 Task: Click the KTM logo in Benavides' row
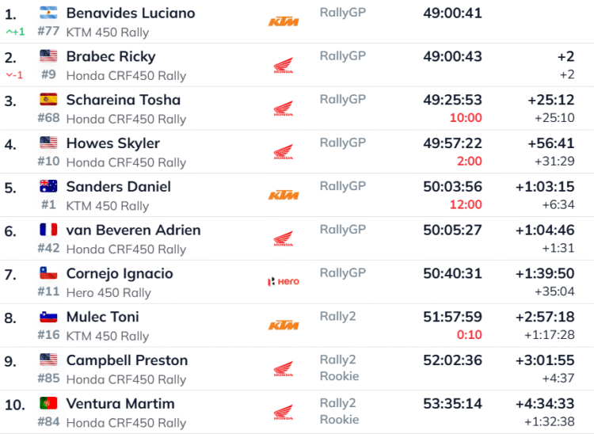pyautogui.click(x=284, y=22)
